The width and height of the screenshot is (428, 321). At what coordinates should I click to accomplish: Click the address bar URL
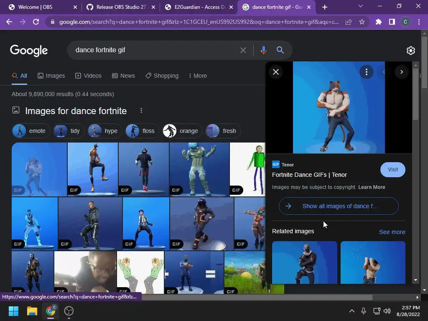pyautogui.click(x=199, y=22)
